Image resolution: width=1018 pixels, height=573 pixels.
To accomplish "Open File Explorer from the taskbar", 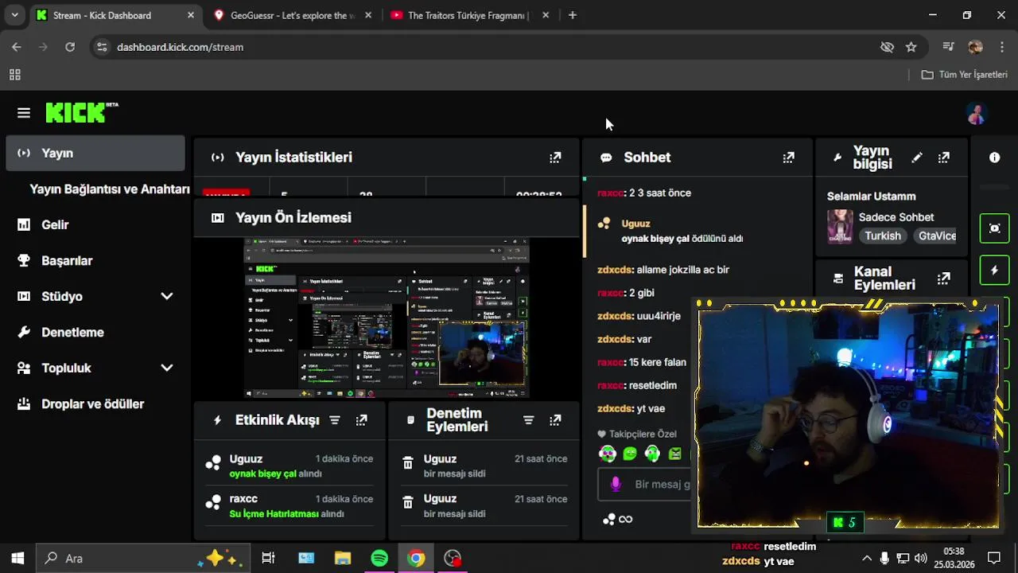I will pos(343,558).
